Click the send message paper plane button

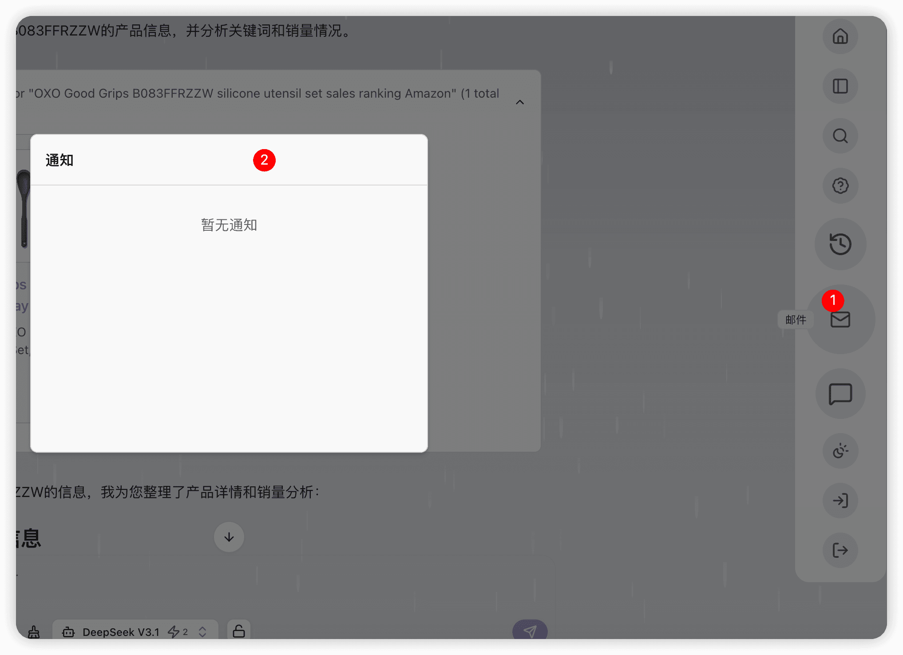530,630
